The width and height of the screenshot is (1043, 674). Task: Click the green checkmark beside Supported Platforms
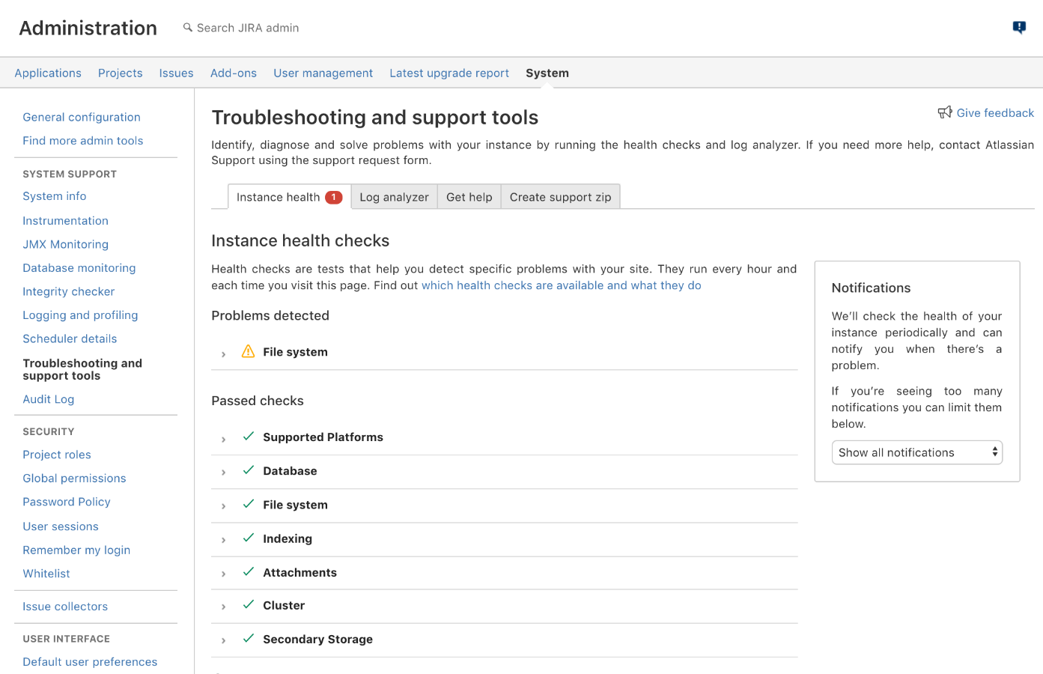pos(249,437)
